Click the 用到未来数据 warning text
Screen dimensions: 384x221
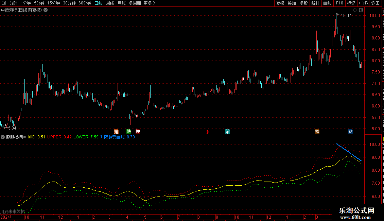click(13, 211)
